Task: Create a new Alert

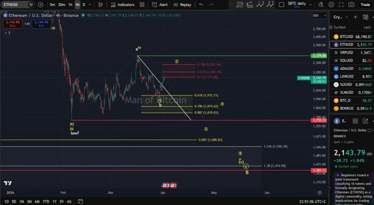Action: pos(159,4)
